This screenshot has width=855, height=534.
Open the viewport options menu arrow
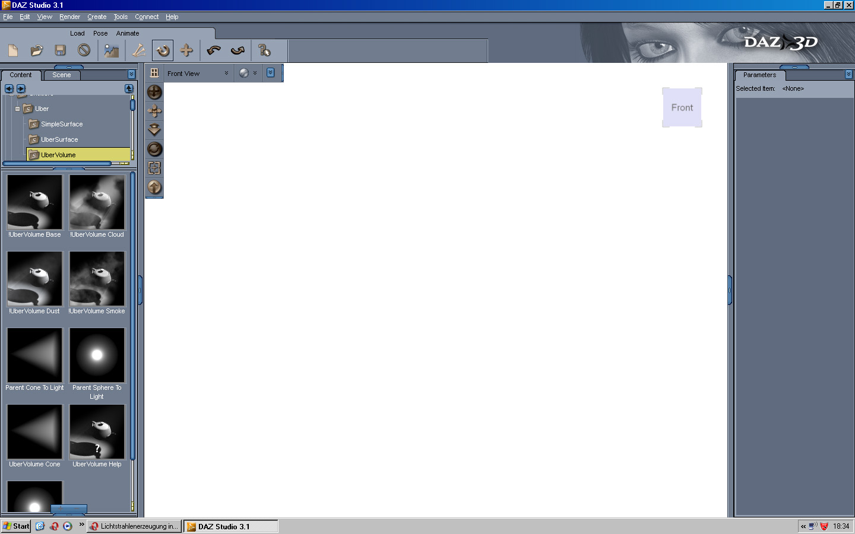coord(271,73)
